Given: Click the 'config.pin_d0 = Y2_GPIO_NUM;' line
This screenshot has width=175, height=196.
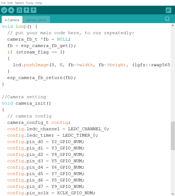Looking at the screenshot, I should coord(46,142).
